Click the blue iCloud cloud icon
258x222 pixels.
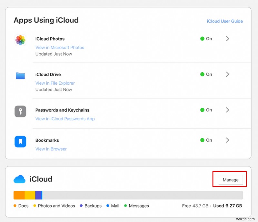tap(19, 179)
